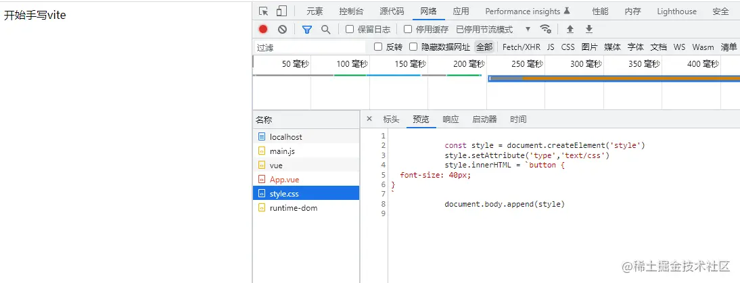Switch to the 元素 panel tab
740x283 pixels.
315,11
